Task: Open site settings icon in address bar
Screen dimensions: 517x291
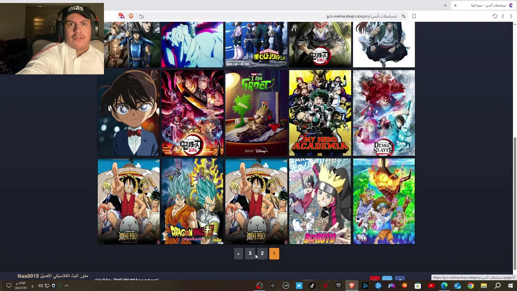Action: [x=404, y=16]
